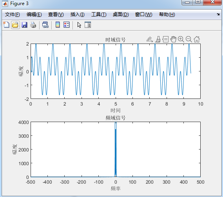This screenshot has width=223, height=197.
Task: Click the dock figure arrow at menu bar end
Action: (218, 14)
